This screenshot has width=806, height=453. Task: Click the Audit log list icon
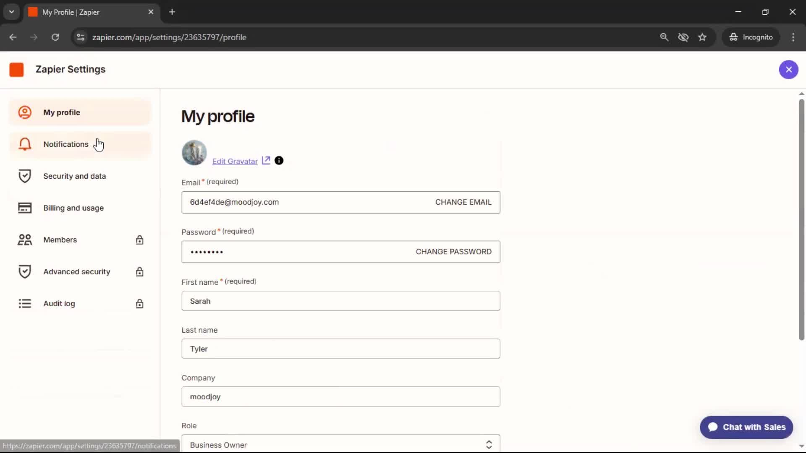pos(25,304)
